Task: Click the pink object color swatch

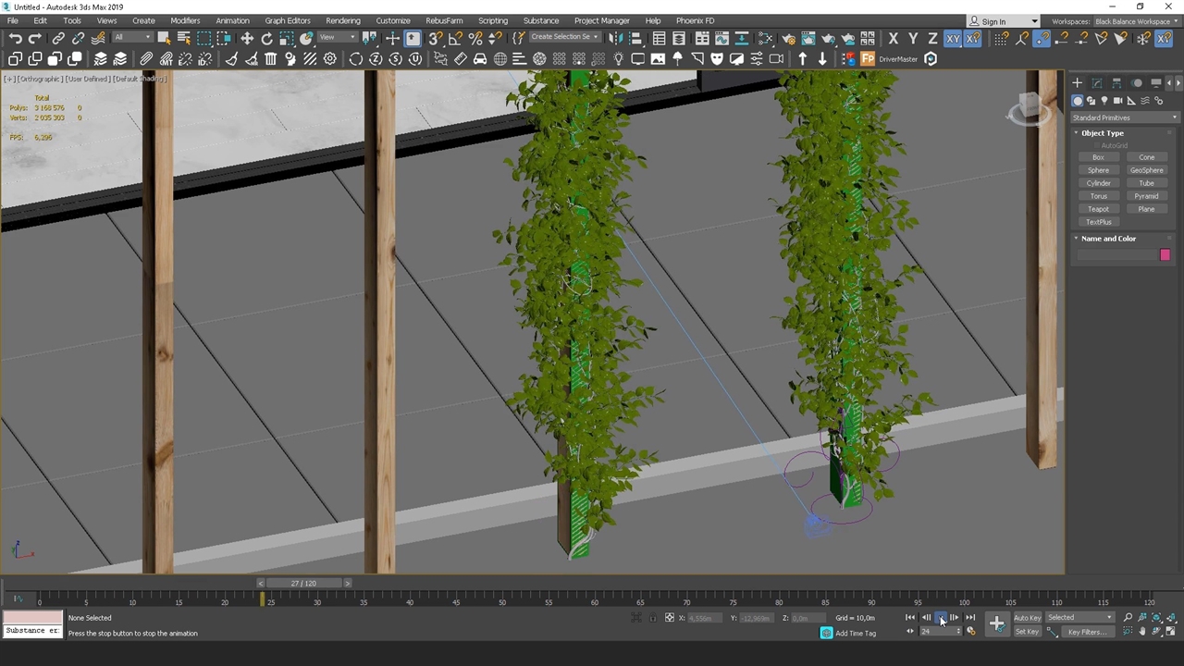Action: point(1165,255)
